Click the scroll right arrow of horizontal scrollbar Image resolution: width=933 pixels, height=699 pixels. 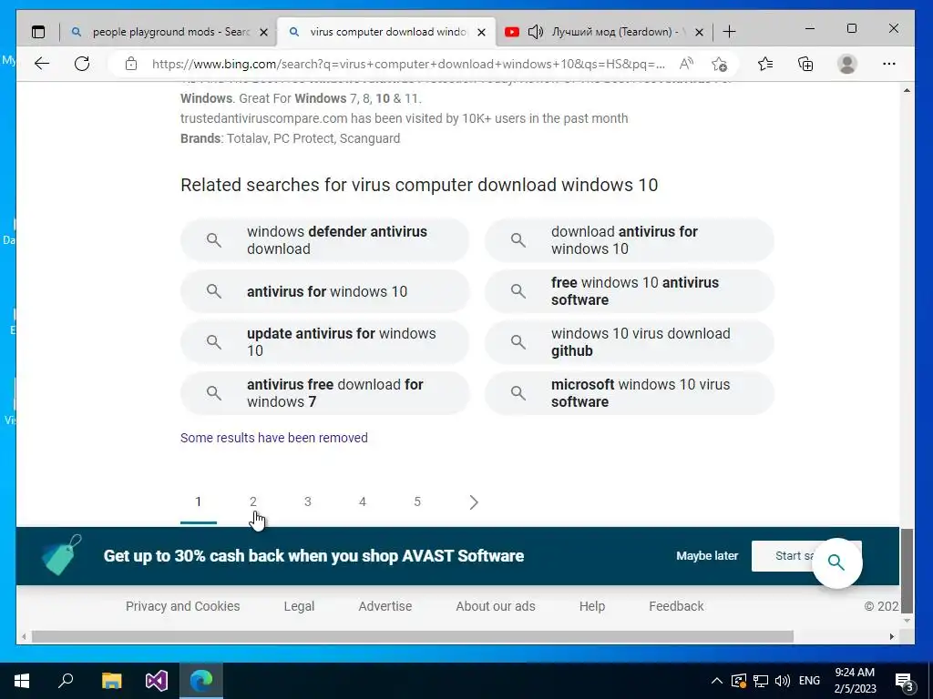[892, 636]
